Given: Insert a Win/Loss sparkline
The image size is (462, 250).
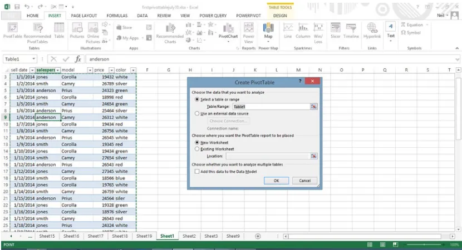Looking at the screenshot, I should (318, 33).
